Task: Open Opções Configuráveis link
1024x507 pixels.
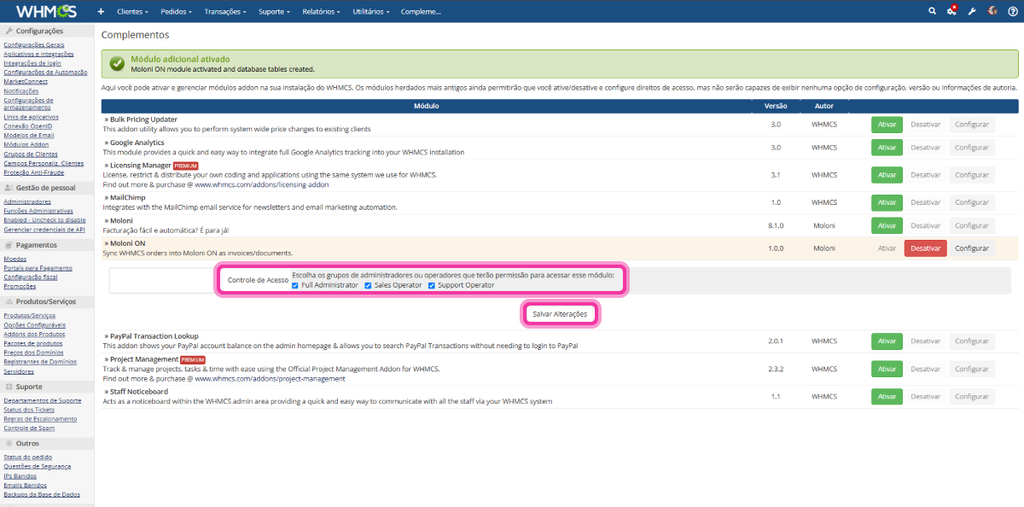Action: [x=35, y=325]
